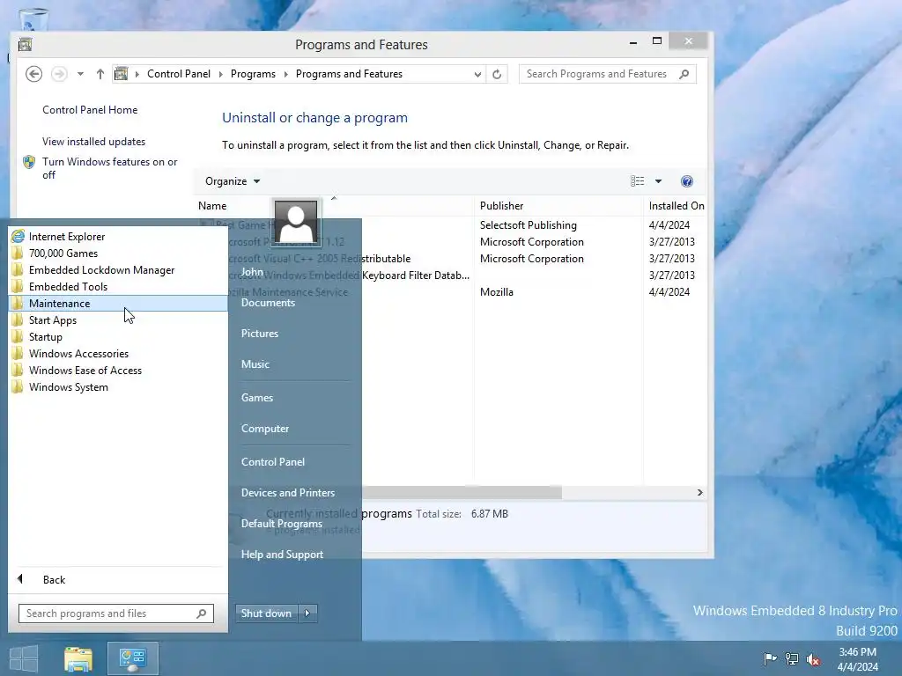The height and width of the screenshot is (676, 902).
Task: Click the Refresh button in address bar
Action: [x=497, y=74]
